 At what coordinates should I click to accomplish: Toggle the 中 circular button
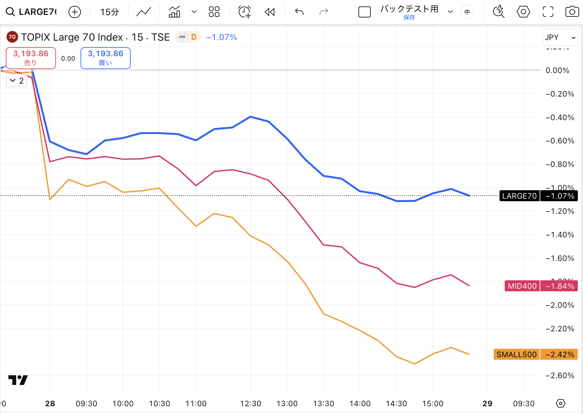[x=467, y=12]
